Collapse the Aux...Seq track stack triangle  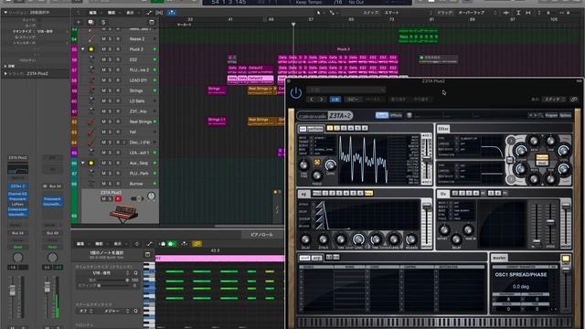pyautogui.click(x=83, y=163)
